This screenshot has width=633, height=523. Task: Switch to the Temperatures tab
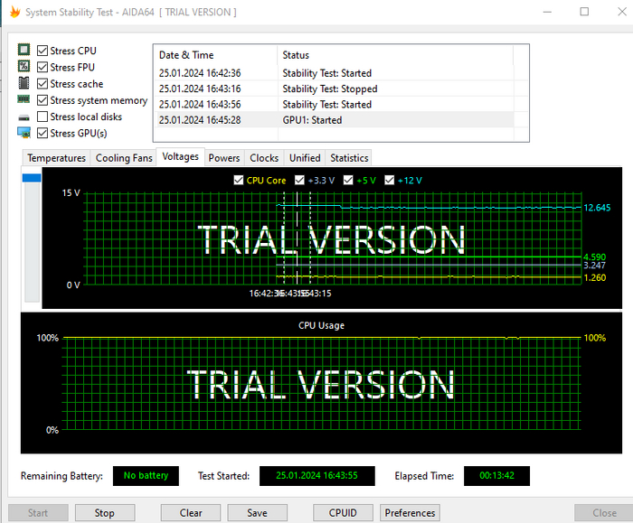[56, 157]
